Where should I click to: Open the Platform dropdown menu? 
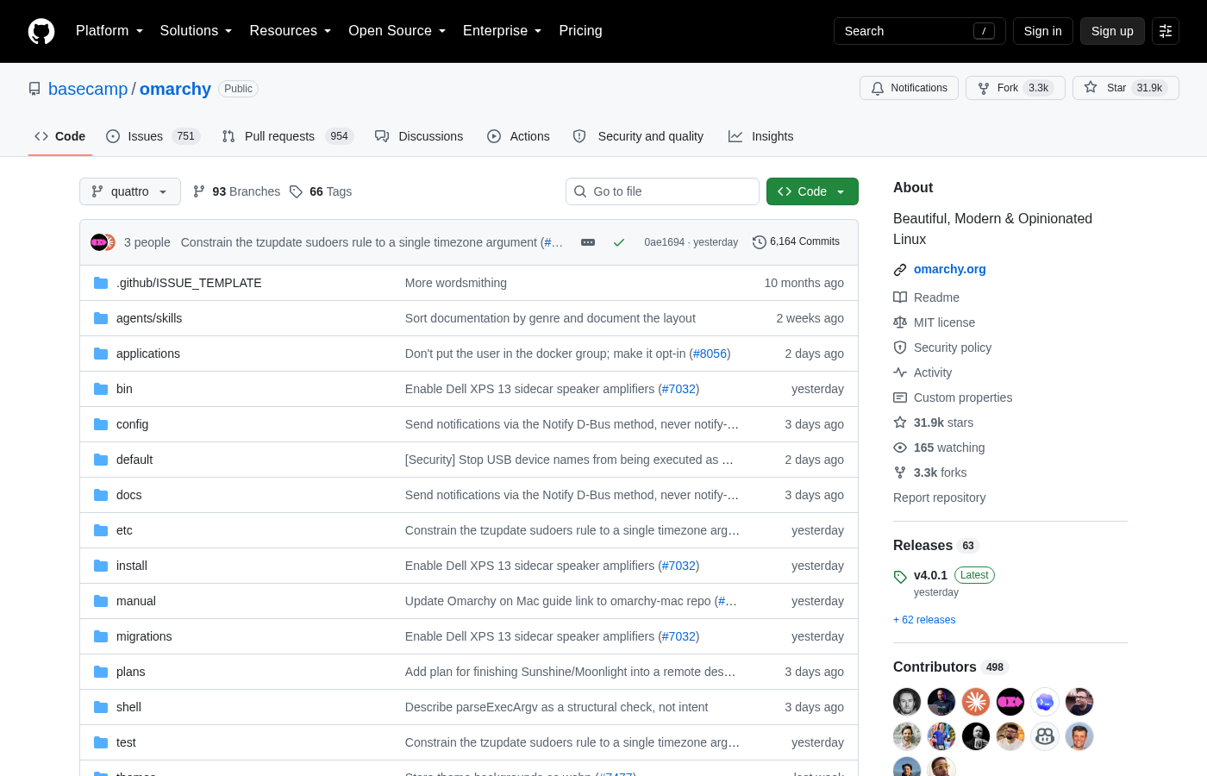click(109, 31)
